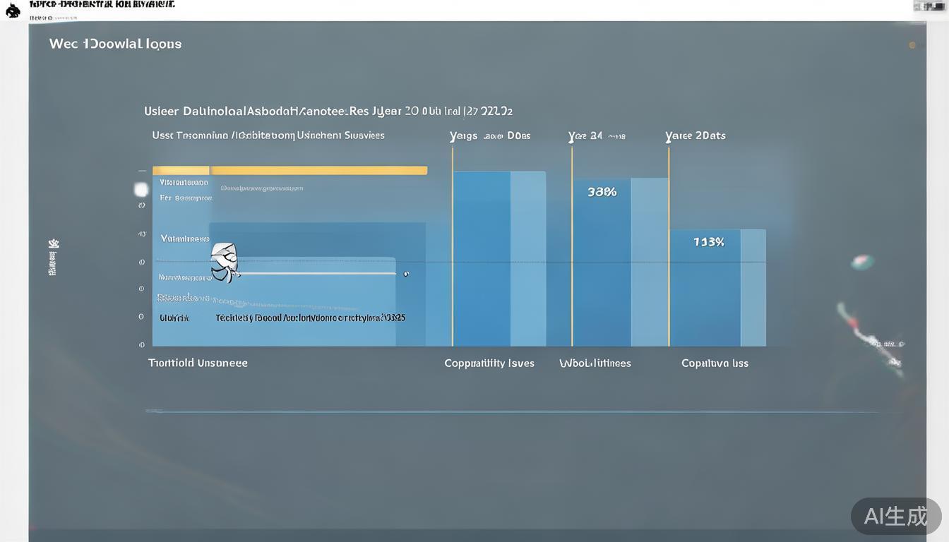Click the "AI生成" watermark badge
The height and width of the screenshot is (542, 949).
(x=895, y=516)
